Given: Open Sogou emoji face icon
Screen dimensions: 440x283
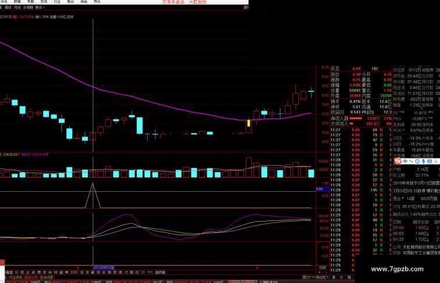Looking at the screenshot, I should point(417,162).
